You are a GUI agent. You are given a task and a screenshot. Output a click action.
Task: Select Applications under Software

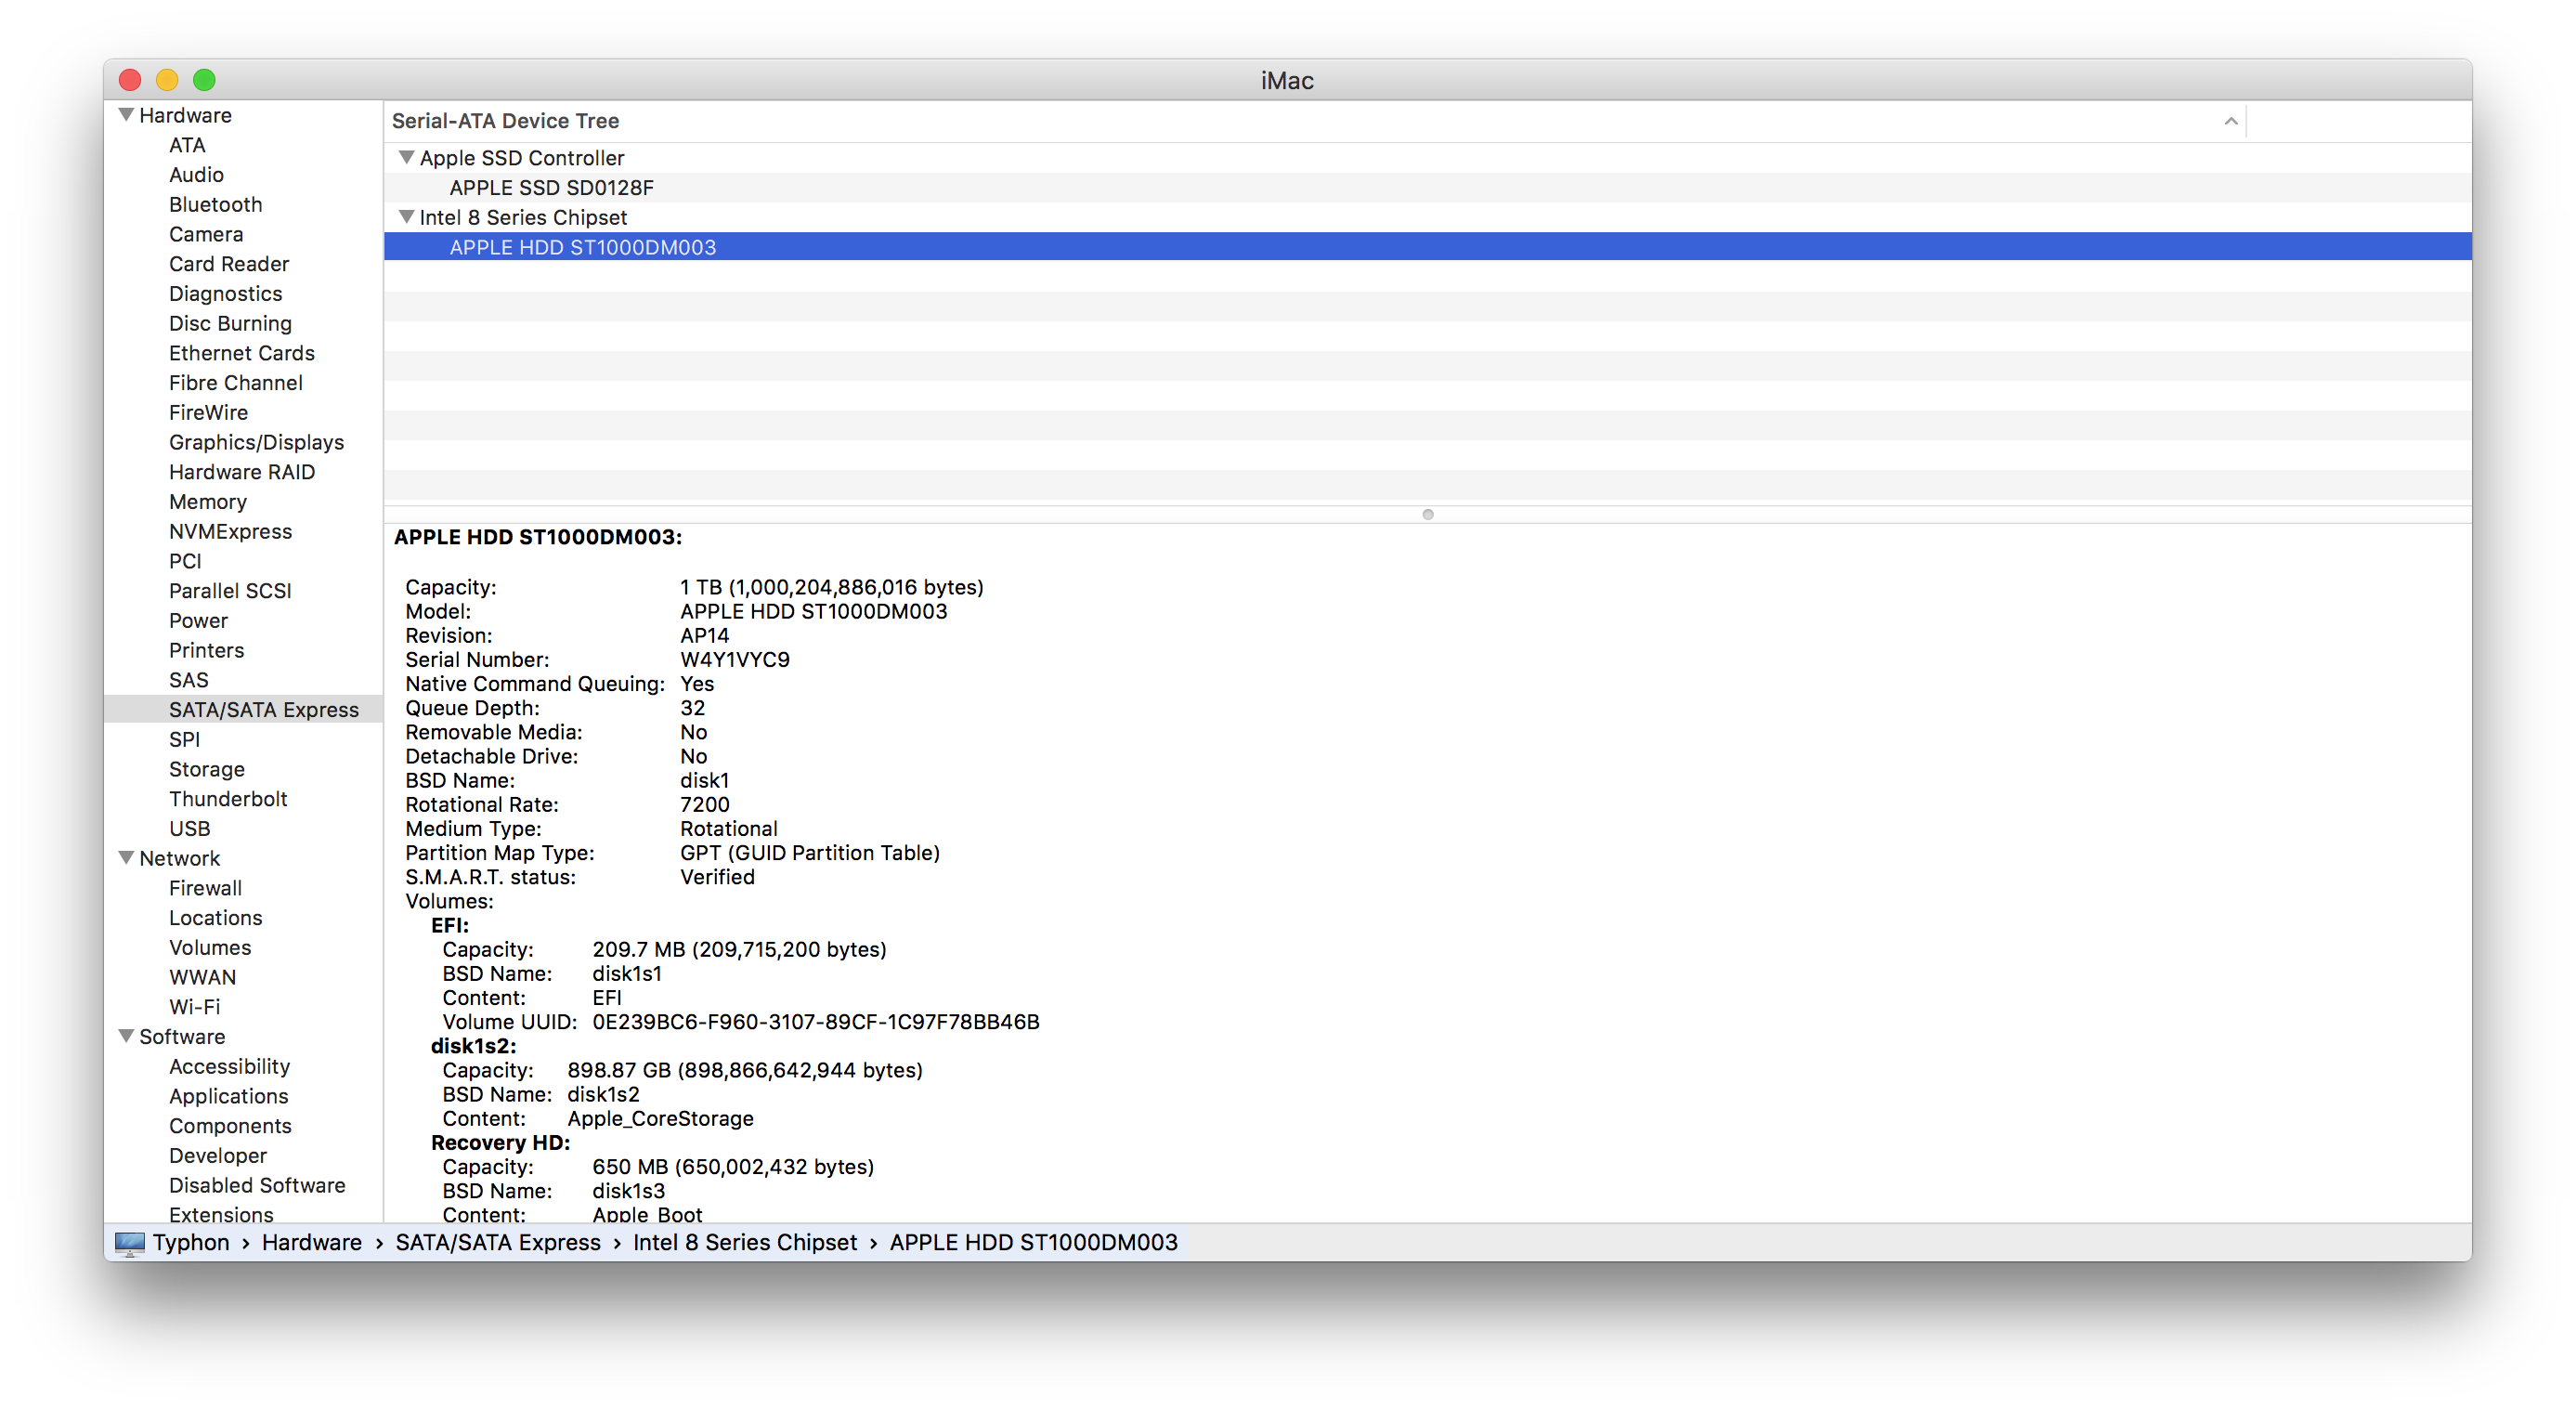click(x=228, y=1096)
